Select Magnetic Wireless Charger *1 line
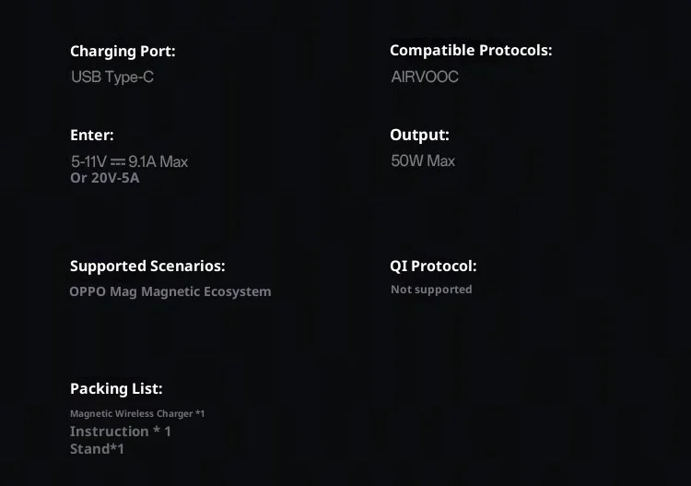The width and height of the screenshot is (691, 486). pyautogui.click(x=137, y=414)
